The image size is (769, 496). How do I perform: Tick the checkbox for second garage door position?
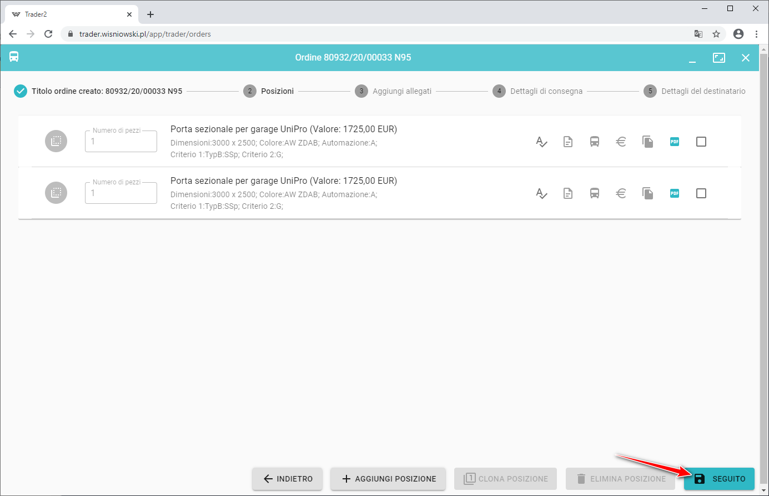pos(701,193)
